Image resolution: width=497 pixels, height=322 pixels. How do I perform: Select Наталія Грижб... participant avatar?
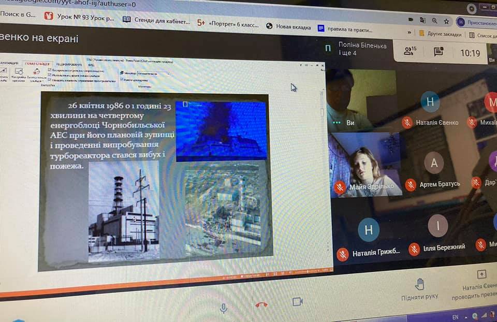click(368, 229)
